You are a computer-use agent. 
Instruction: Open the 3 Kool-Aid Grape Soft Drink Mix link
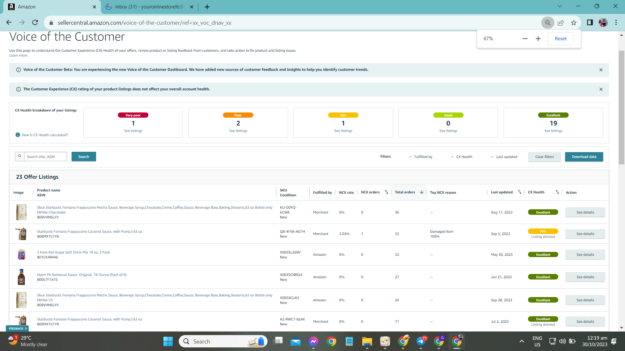[74, 252]
